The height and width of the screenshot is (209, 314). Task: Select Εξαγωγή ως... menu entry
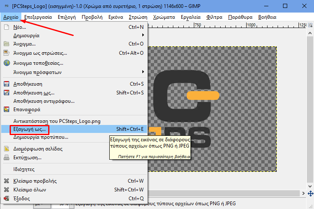(x=74, y=129)
